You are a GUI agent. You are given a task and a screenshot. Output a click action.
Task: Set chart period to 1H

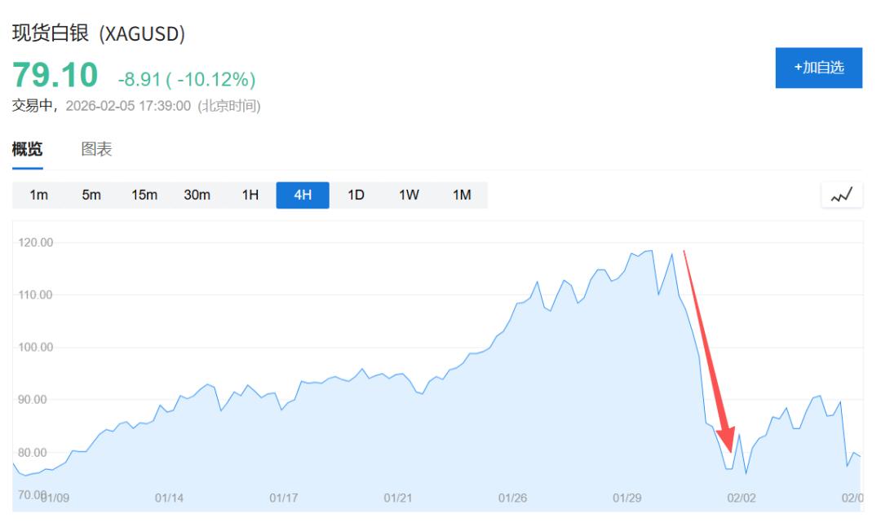point(250,195)
